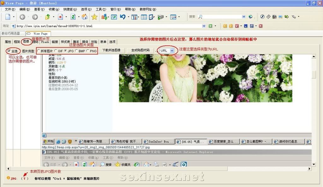323x187 pixels.
Task: Open the 文件 menu
Action: pyautogui.click(x=10, y=9)
